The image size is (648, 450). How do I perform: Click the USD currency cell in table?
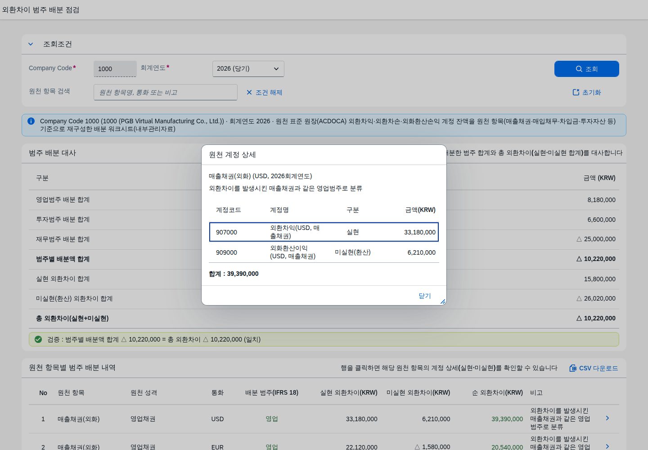217,419
